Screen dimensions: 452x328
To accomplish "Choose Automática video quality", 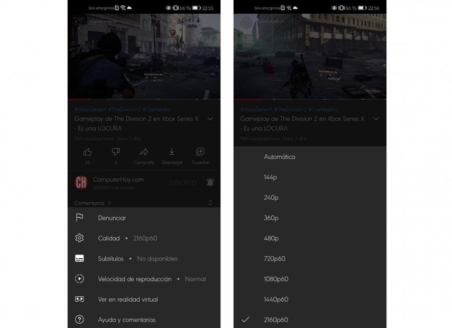I will click(x=310, y=157).
